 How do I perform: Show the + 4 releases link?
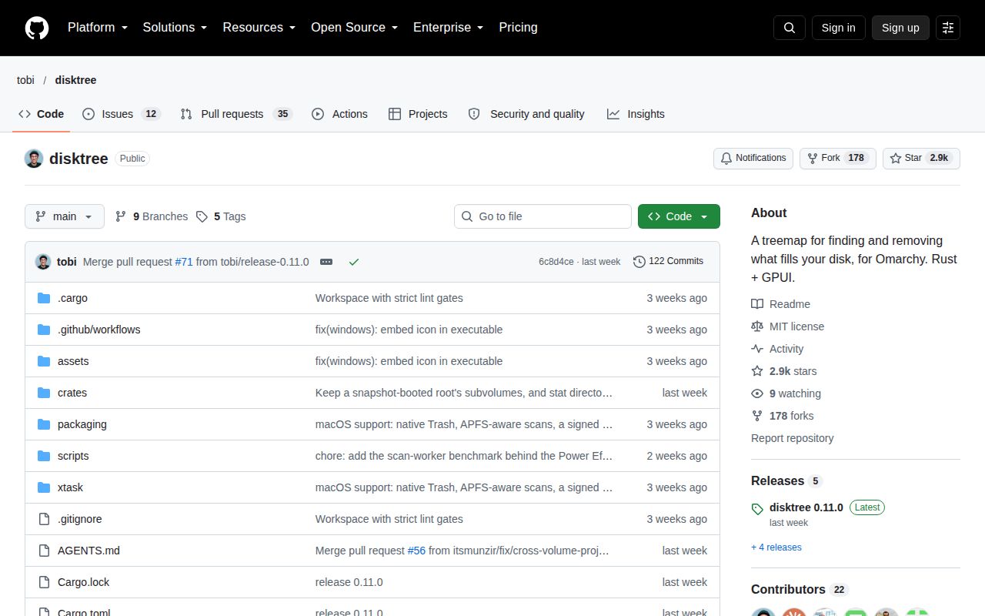click(776, 547)
